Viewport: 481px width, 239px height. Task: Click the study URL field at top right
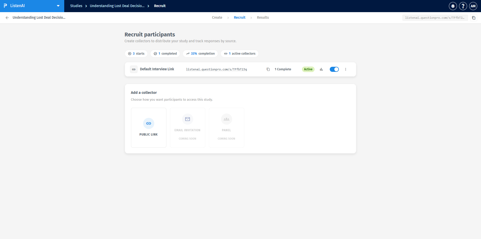[x=435, y=18]
